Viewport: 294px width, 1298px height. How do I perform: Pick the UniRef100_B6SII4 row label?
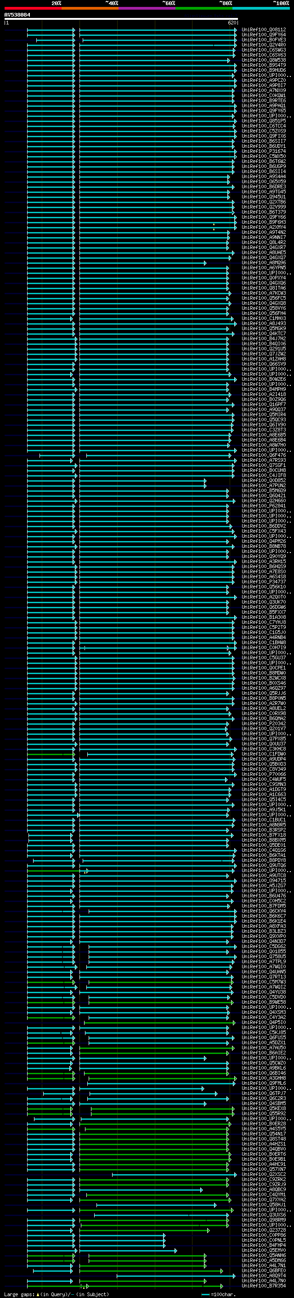point(263,171)
